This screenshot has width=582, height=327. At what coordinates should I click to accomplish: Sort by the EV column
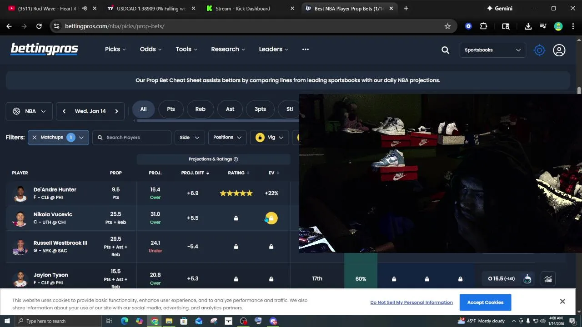[x=274, y=173]
